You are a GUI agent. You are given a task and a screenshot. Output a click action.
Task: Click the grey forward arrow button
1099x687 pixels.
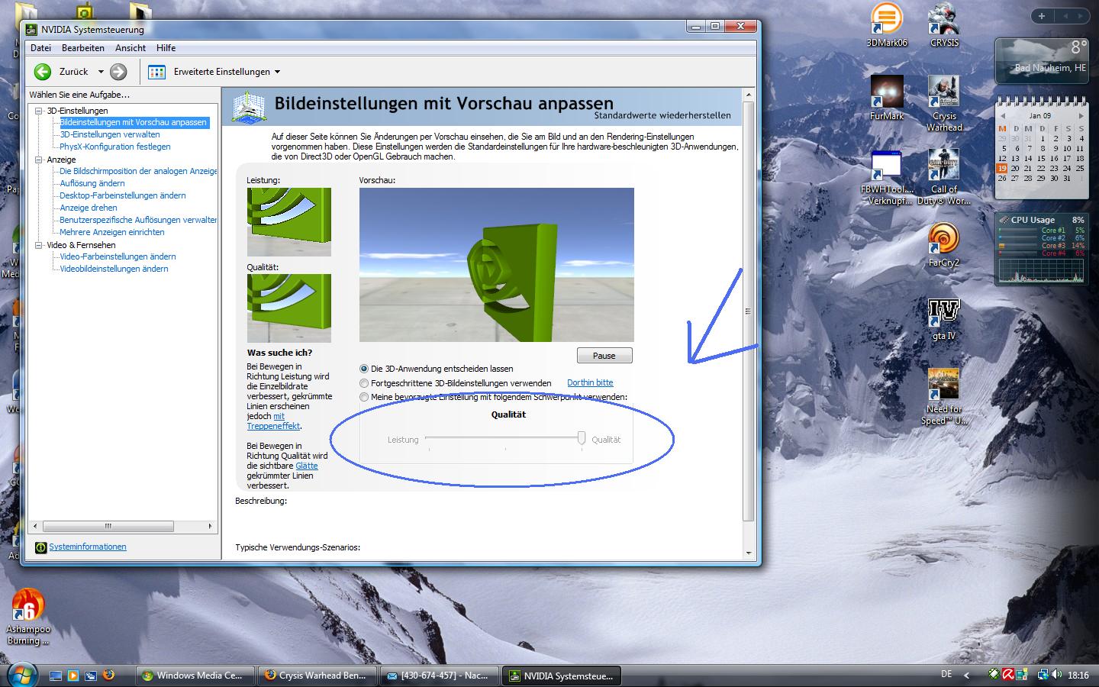pyautogui.click(x=118, y=72)
